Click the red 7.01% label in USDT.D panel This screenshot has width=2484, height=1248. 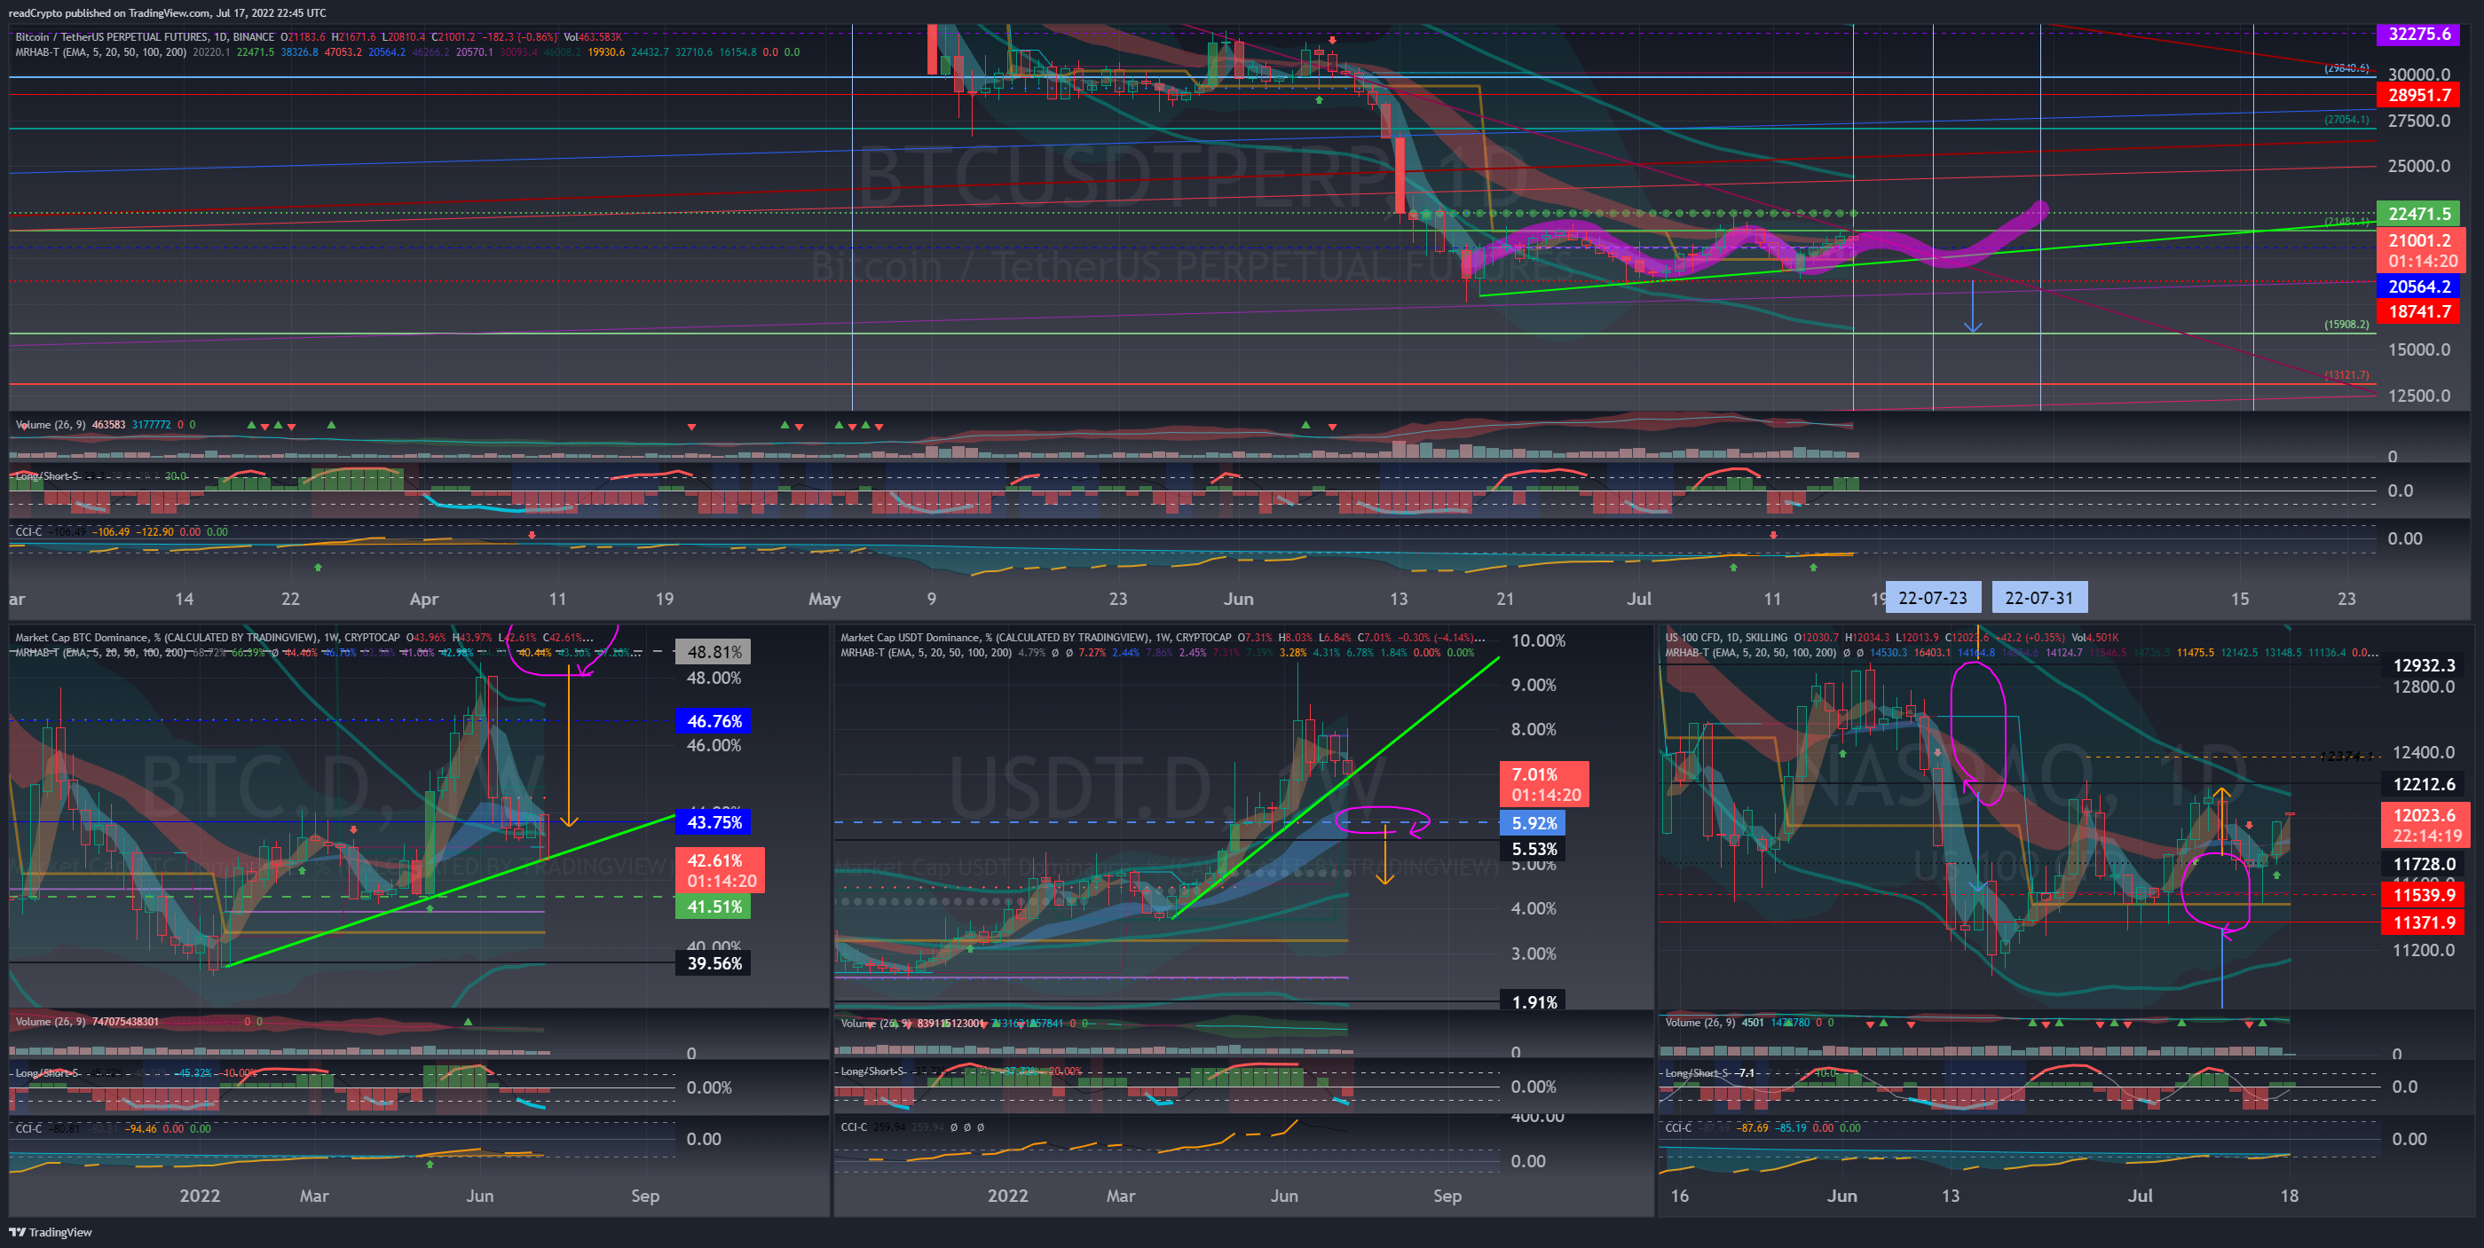1545,784
